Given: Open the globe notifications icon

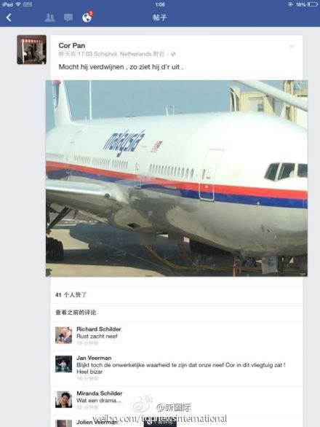Looking at the screenshot, I should 87,17.
